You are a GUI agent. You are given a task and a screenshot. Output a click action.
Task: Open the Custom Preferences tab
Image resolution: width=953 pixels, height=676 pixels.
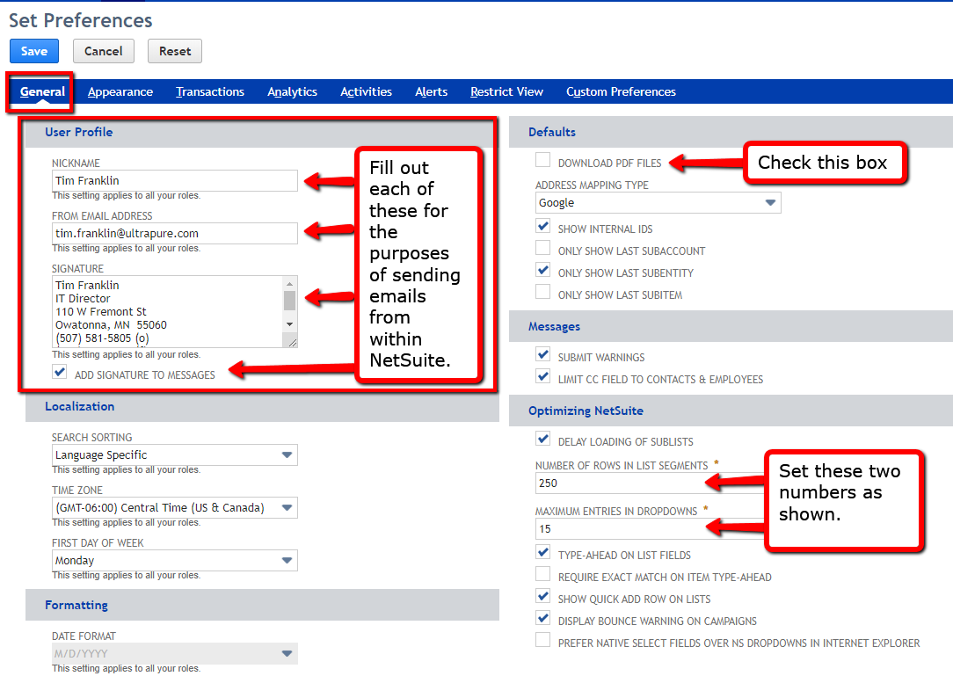tap(622, 91)
